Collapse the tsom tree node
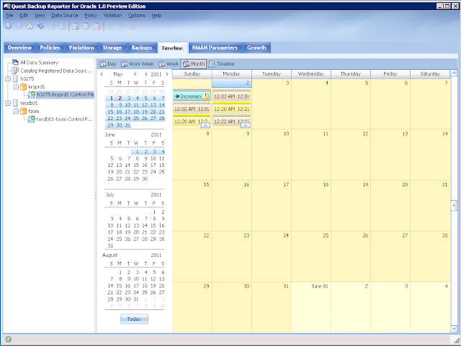This screenshot has height=346, width=461. (x=16, y=111)
